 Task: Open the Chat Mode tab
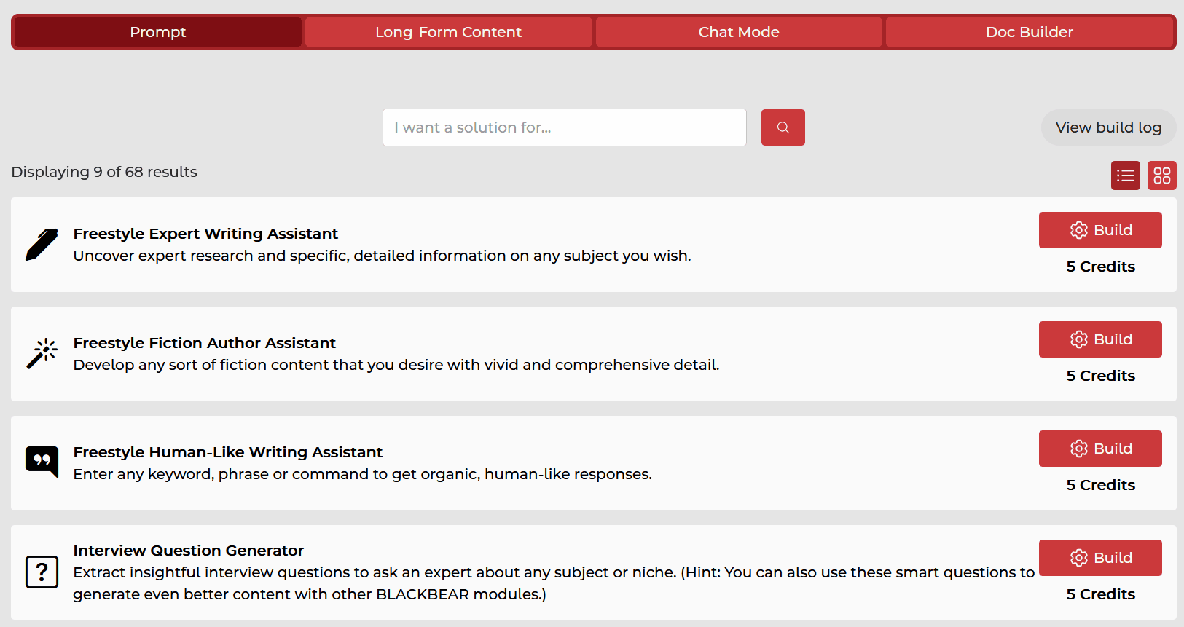[x=739, y=32]
